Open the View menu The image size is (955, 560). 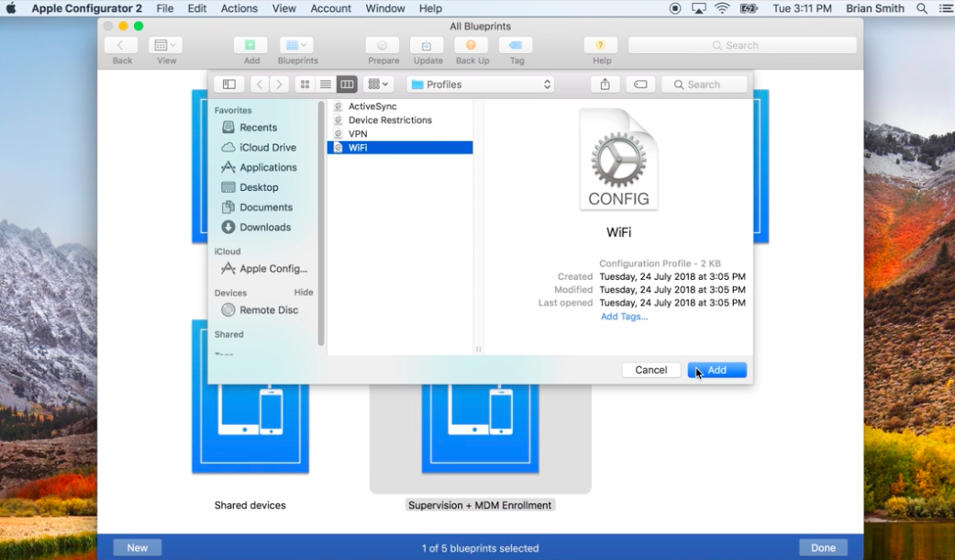283,8
